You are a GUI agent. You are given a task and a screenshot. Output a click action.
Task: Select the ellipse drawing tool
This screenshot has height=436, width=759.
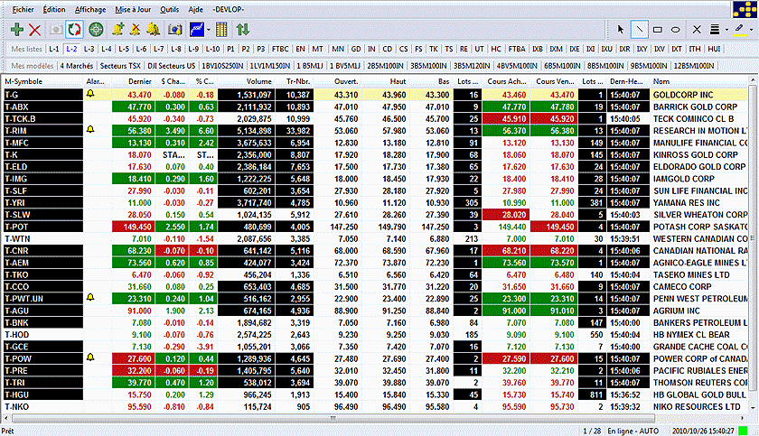[x=676, y=29]
